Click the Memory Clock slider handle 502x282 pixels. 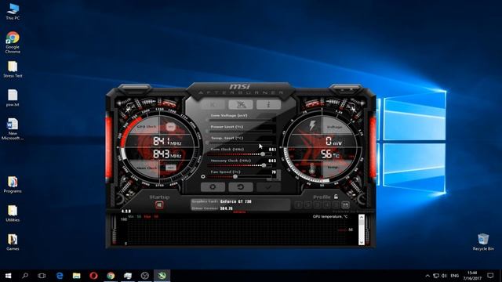coord(264,165)
